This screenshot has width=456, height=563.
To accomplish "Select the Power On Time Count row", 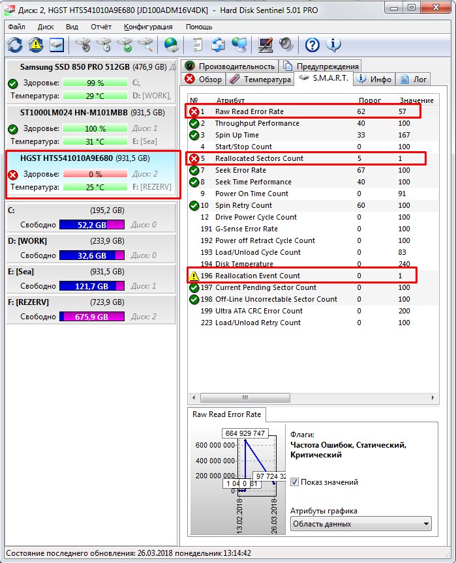I will 313,194.
